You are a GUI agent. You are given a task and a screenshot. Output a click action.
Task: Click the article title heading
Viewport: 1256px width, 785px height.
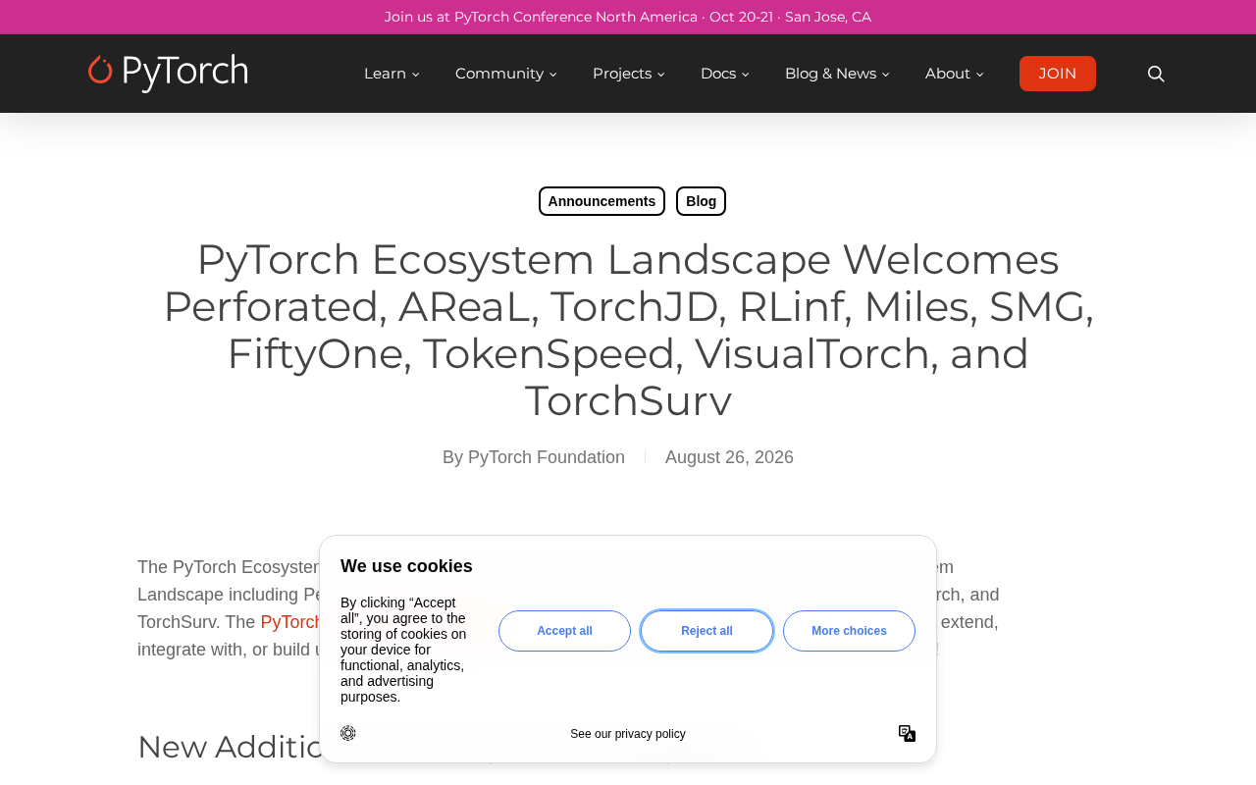628,330
